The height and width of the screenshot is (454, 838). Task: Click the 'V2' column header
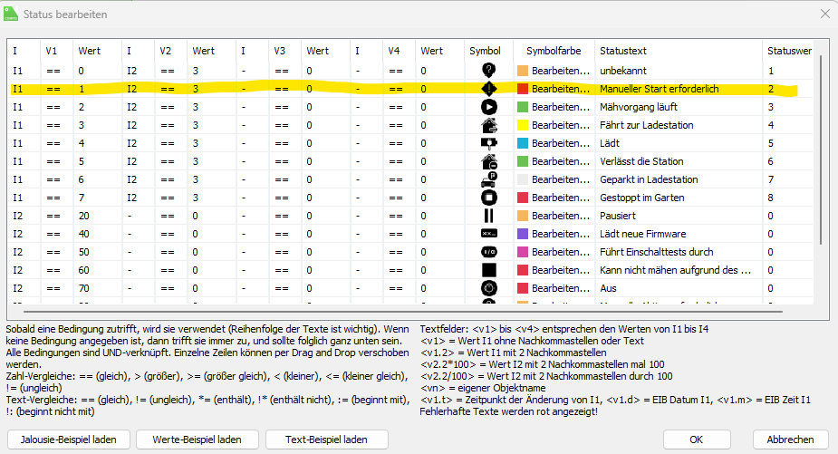pyautogui.click(x=171, y=51)
